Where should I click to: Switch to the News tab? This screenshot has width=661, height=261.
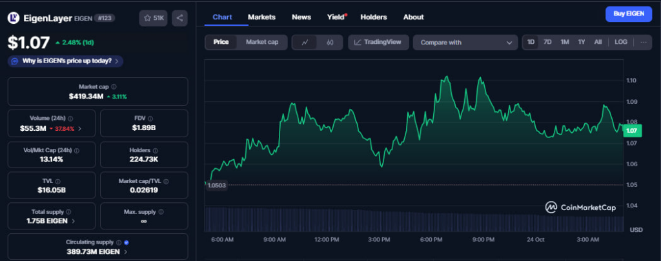(301, 17)
